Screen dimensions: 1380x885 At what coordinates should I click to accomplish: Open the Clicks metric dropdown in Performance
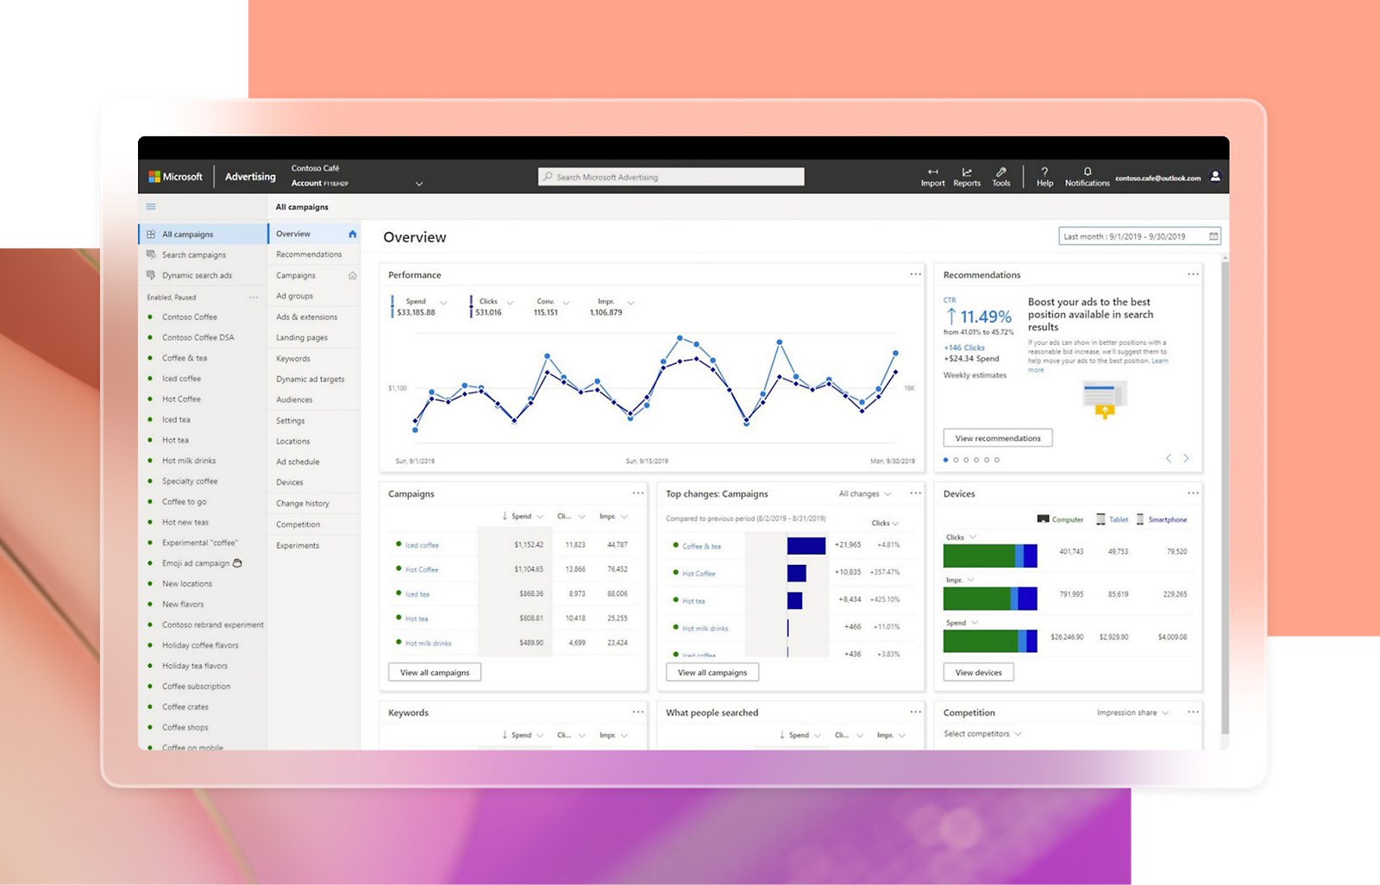tap(510, 303)
